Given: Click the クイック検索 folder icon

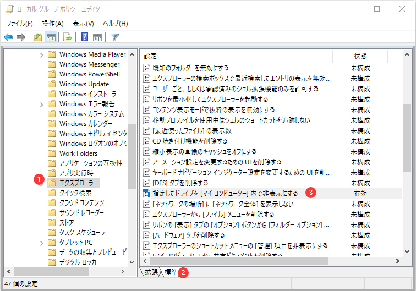Looking at the screenshot, I should pyautogui.click(x=52, y=193).
